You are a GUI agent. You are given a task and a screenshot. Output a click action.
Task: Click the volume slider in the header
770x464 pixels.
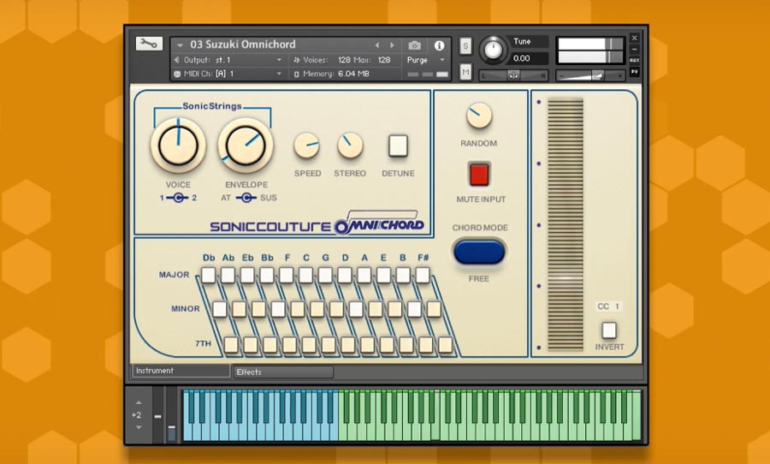pyautogui.click(x=590, y=75)
